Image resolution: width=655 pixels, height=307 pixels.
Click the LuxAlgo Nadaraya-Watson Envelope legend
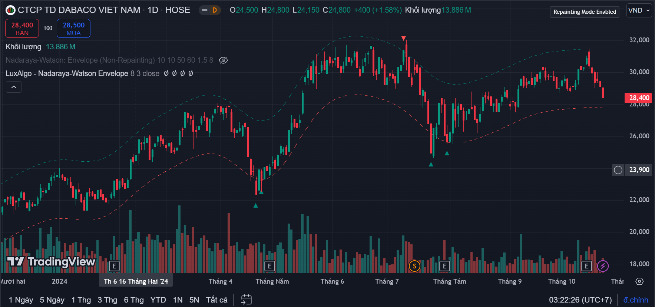(x=67, y=73)
